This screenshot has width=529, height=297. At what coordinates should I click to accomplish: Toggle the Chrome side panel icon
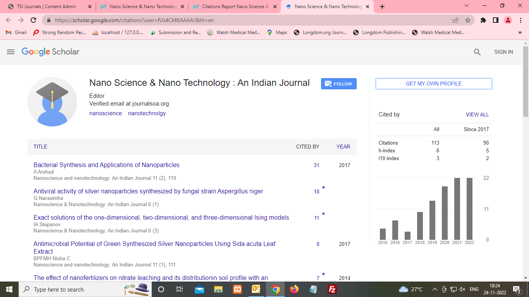[x=495, y=20]
